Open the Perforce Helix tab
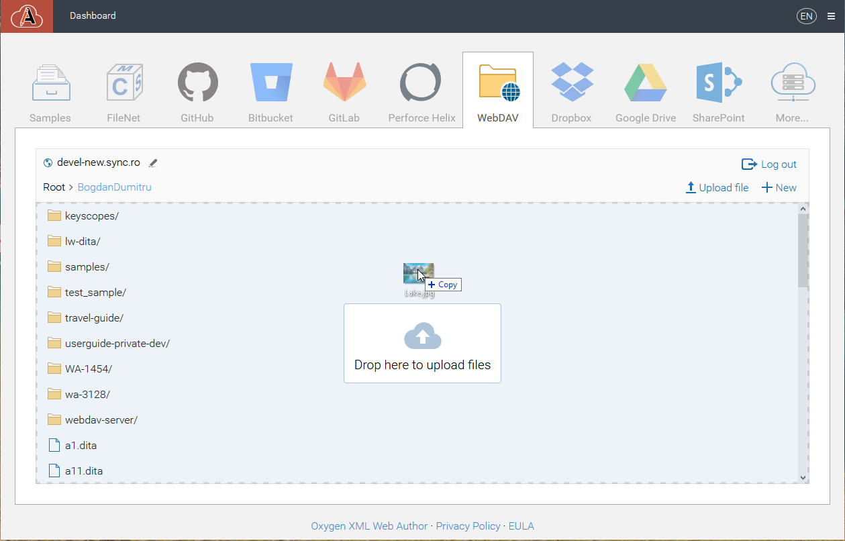 click(x=421, y=93)
